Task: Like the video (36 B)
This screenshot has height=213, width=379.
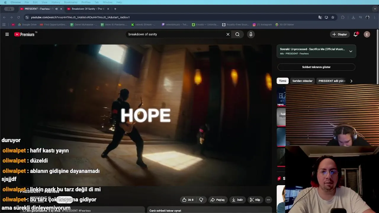Action: pos(188,200)
